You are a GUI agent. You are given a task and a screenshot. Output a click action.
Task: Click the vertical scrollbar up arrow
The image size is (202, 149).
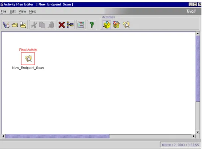(x=198, y=34)
